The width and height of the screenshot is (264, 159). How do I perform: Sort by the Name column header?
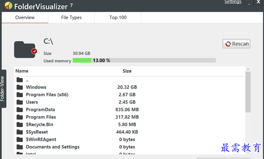tap(22, 71)
